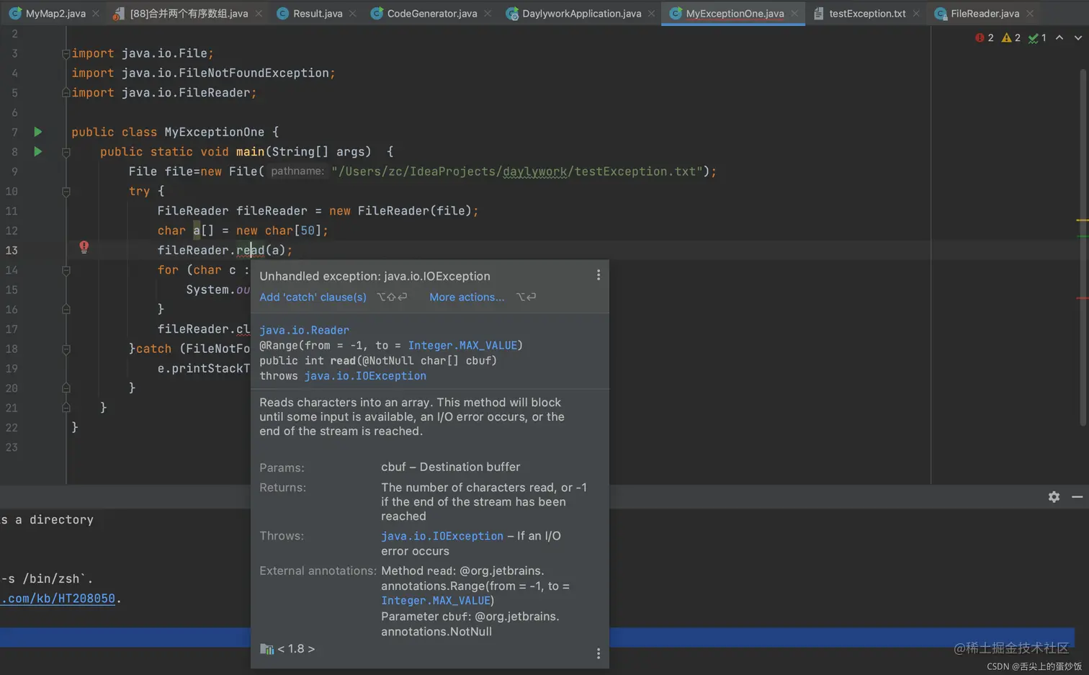The image size is (1089, 675).
Task: Close the MyExceptionOne.java tab
Action: tap(794, 14)
